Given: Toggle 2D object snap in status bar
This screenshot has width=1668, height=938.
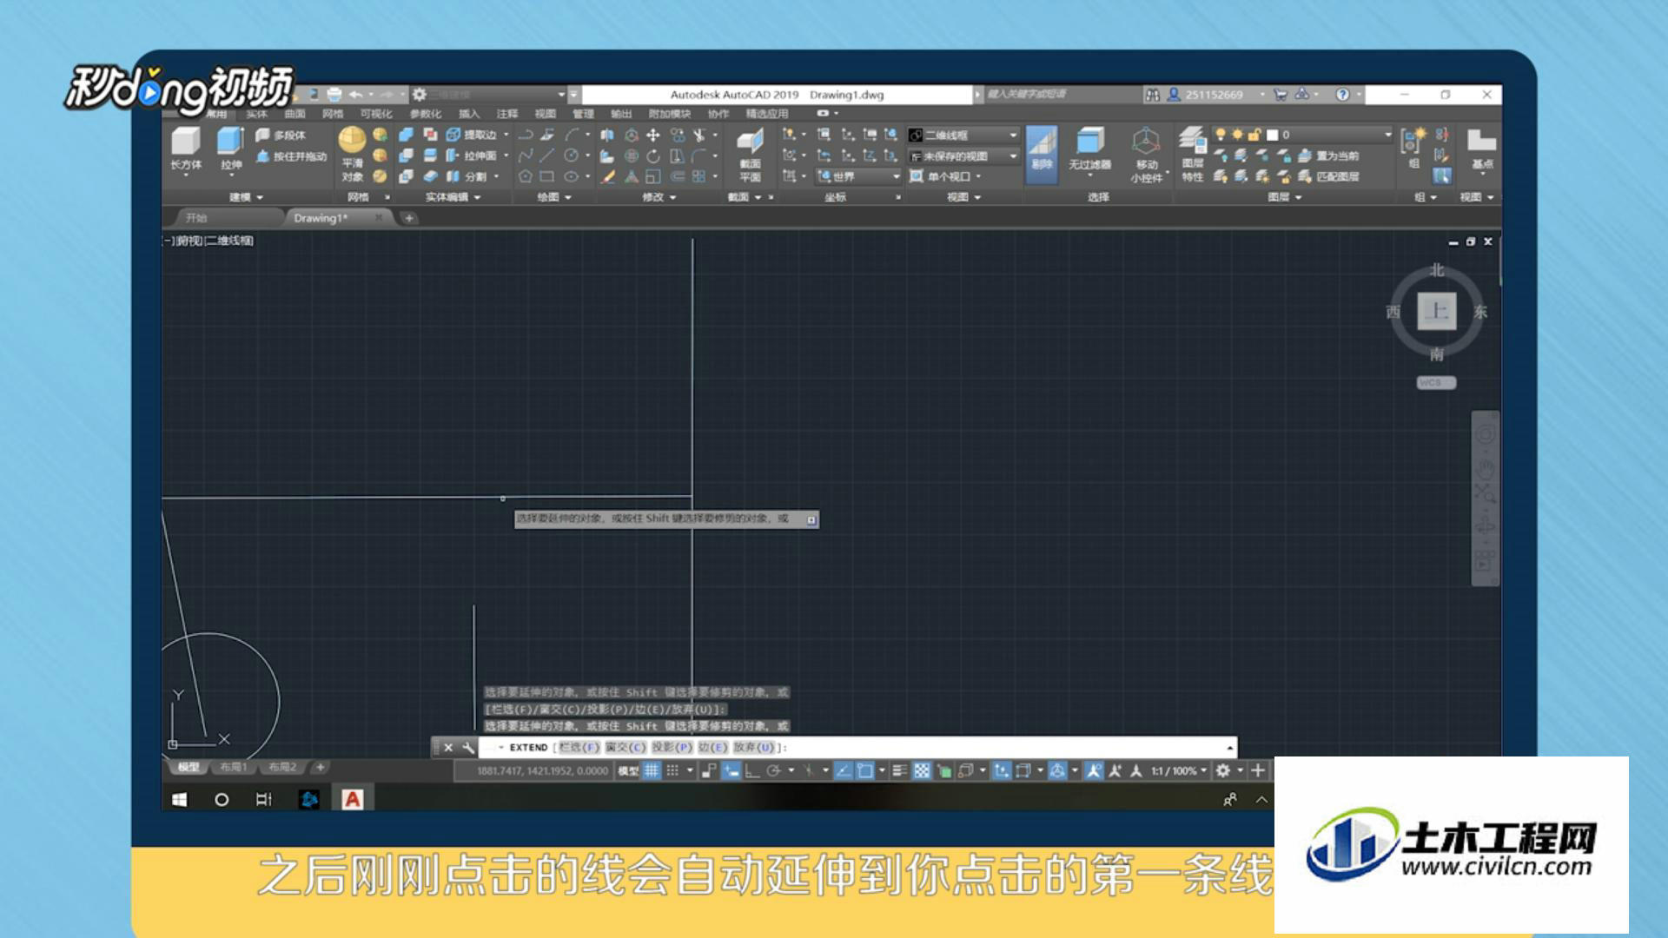Looking at the screenshot, I should tap(864, 770).
